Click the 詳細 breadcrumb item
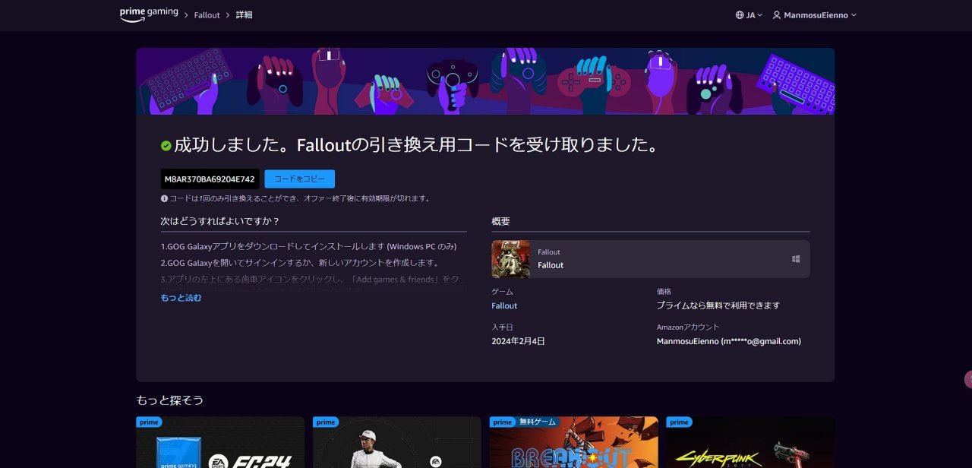This screenshot has height=468, width=972. click(244, 15)
